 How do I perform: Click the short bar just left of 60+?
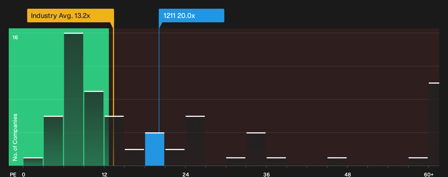click(x=418, y=161)
